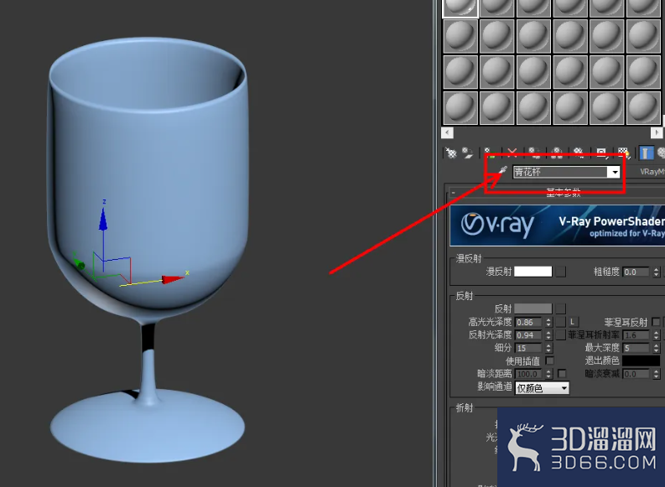Enable the 使用插值 checkbox
This screenshot has width=665, height=487.
tap(549, 360)
